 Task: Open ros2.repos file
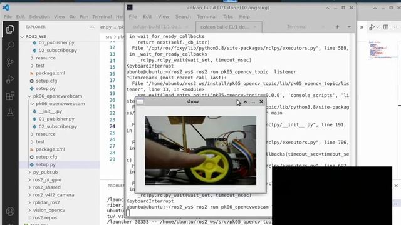click(x=45, y=218)
